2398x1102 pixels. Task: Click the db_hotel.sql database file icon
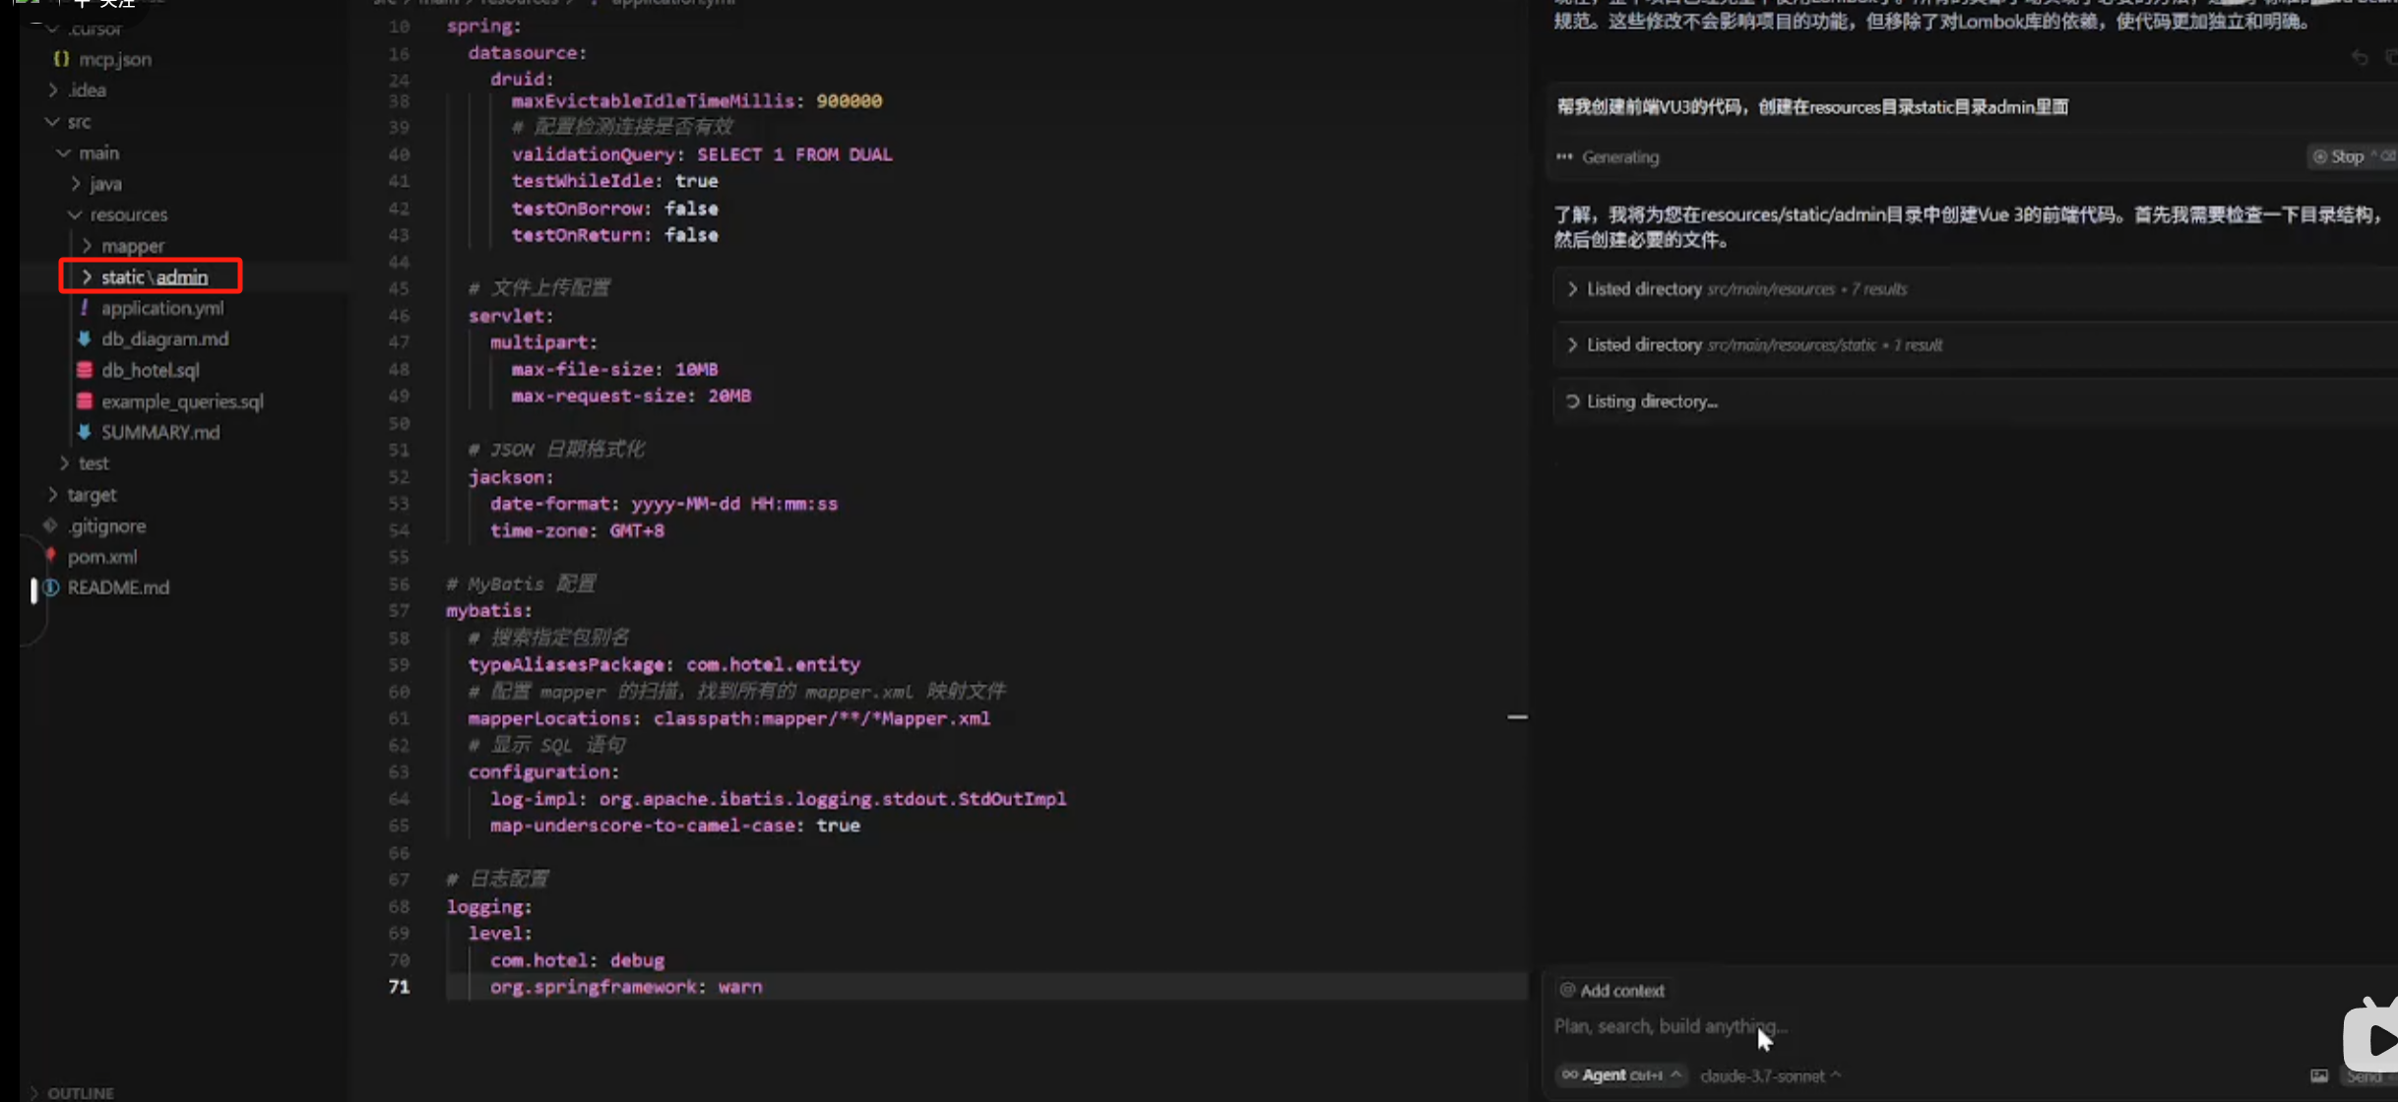click(x=85, y=370)
